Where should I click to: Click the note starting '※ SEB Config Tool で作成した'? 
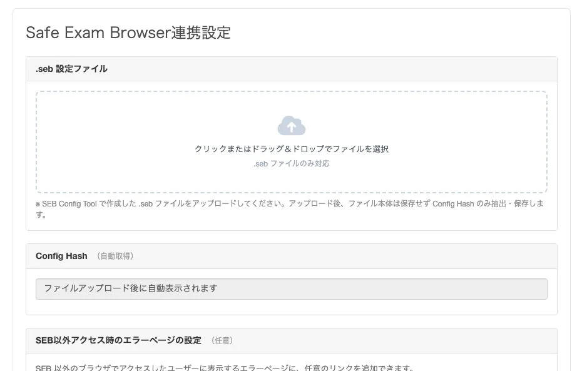(x=290, y=209)
